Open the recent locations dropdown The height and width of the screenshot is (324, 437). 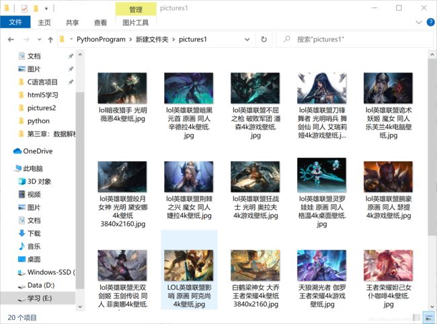[x=39, y=40]
